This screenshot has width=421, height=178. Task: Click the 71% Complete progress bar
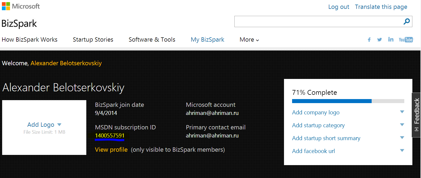click(x=348, y=101)
